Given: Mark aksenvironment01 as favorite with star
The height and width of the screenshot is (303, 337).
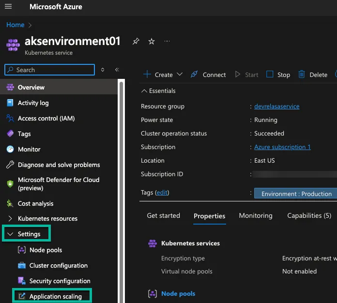Looking at the screenshot, I should pyautogui.click(x=152, y=41).
